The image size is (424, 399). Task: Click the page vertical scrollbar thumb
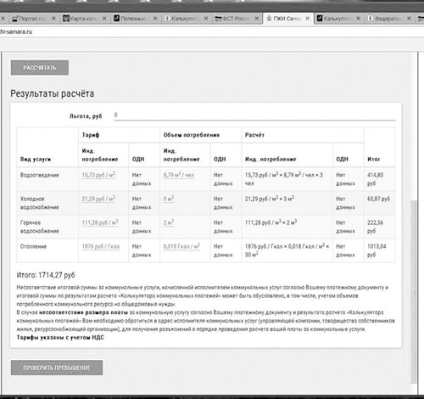coord(414,291)
